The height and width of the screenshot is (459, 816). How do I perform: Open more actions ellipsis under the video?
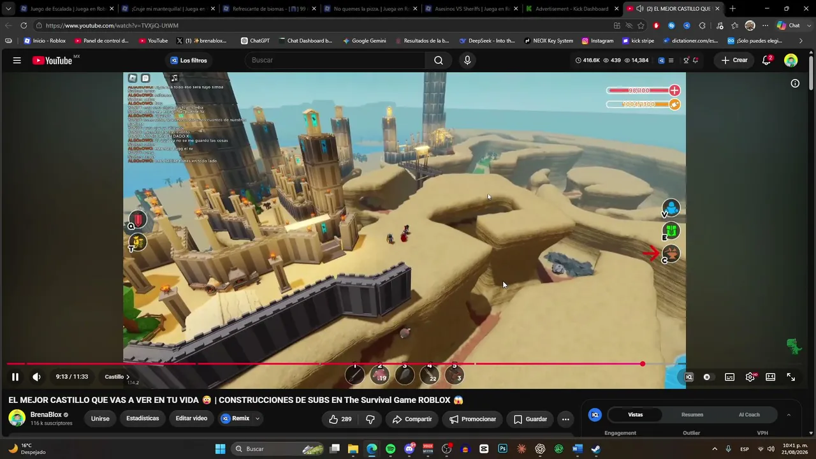[565, 419]
